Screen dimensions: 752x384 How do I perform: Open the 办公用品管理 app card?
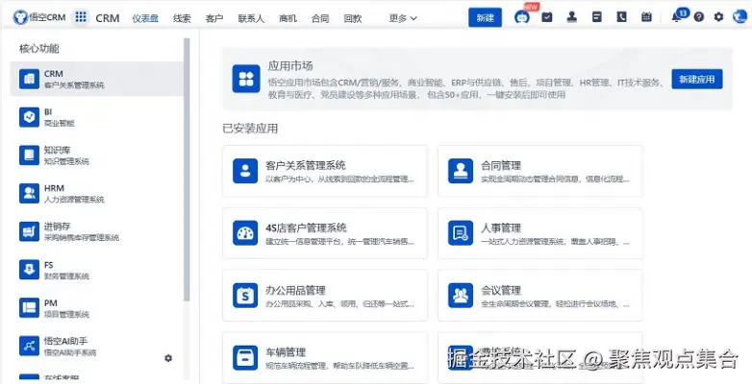point(325,296)
